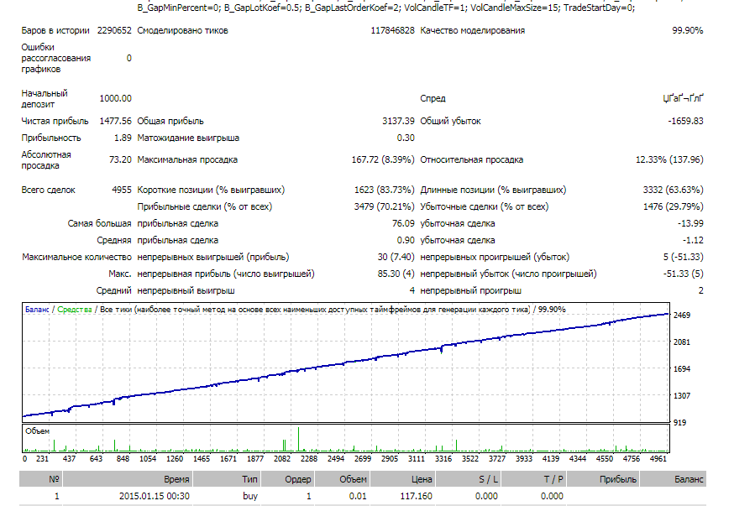Click the chart mismatch errors value 0

coord(129,58)
